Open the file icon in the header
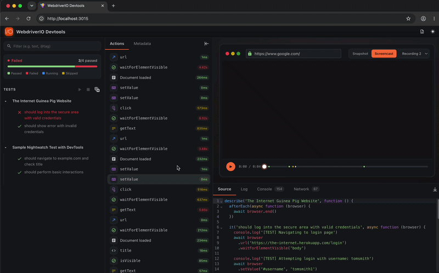 [422, 32]
